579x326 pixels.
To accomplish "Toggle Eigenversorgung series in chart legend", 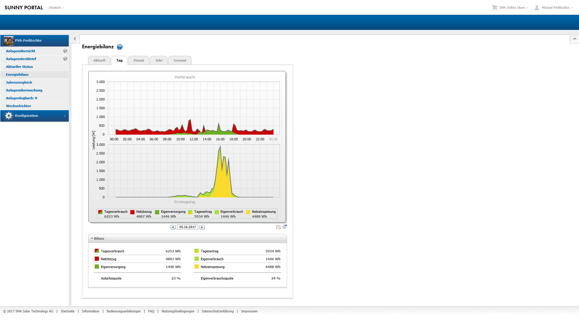I will (157, 212).
